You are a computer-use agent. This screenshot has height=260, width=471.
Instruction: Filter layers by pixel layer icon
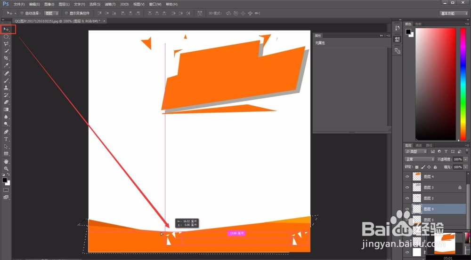tap(433, 151)
